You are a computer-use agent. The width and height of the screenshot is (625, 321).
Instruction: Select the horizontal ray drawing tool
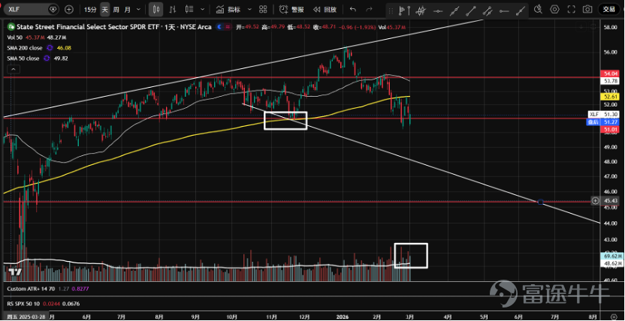click(504, 11)
